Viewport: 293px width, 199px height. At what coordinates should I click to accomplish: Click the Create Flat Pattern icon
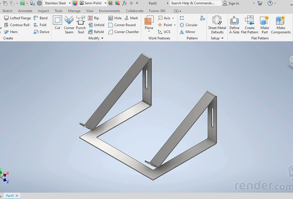tap(249, 24)
